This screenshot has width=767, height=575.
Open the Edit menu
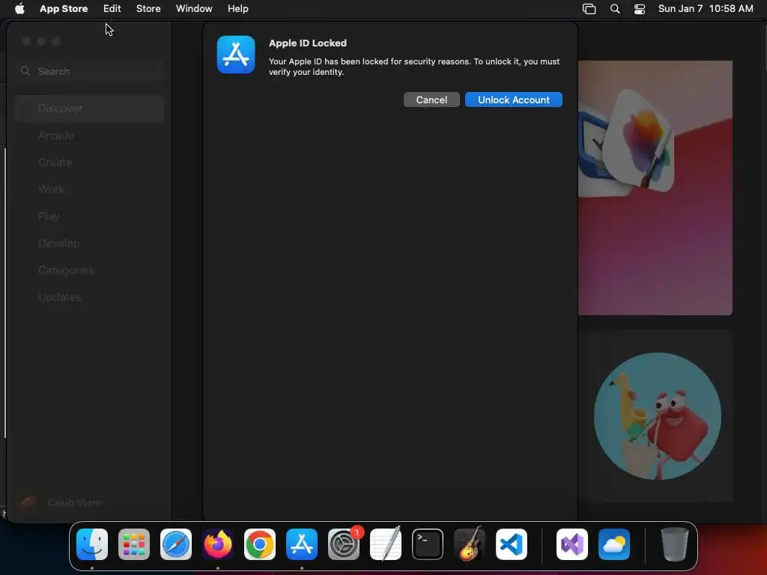[x=112, y=8]
